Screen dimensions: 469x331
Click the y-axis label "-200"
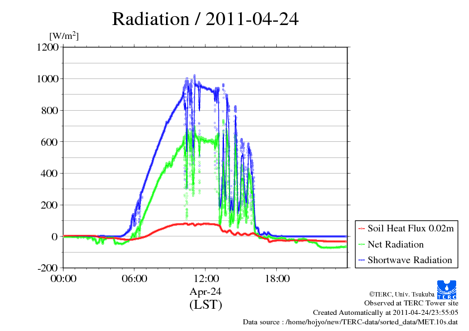click(x=48, y=268)
